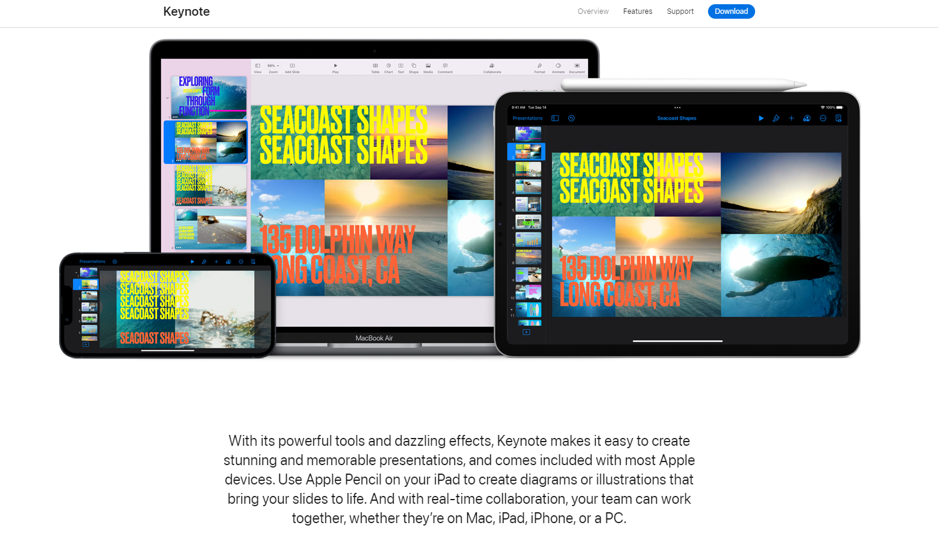
Task: Tap the multitasking three dots on iPad
Action: tap(677, 108)
